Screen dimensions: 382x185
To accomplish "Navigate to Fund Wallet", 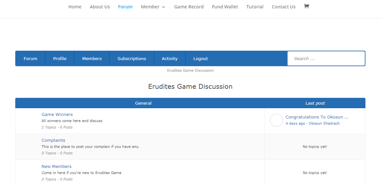I will point(225,7).
